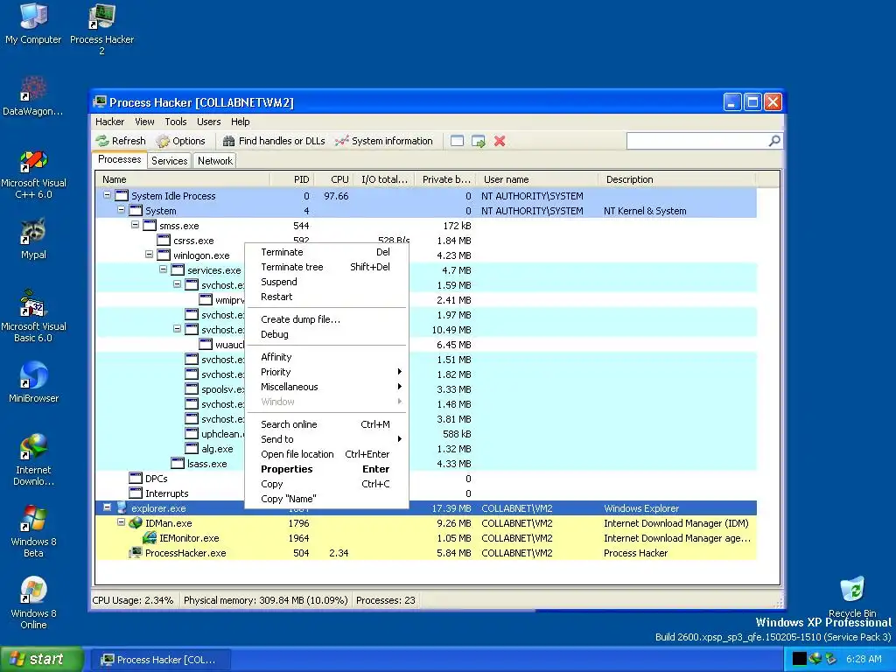This screenshot has height=672, width=896.
Task: Open Properties from context menu
Action: coord(326,469)
